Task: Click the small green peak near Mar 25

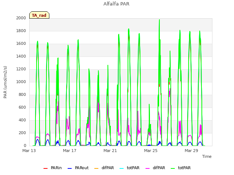Action: point(149,105)
